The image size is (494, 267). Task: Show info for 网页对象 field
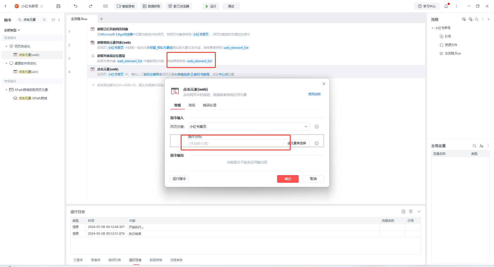317,127
